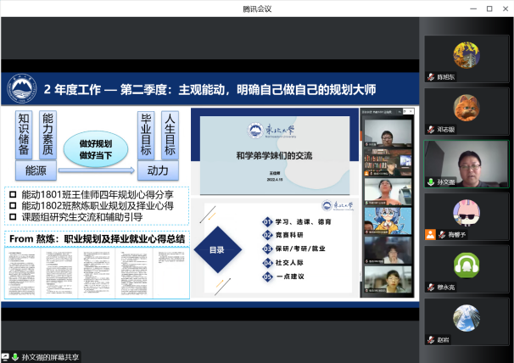
Task: Select 梅馨予's anime avatar tile
Action: 466,214
